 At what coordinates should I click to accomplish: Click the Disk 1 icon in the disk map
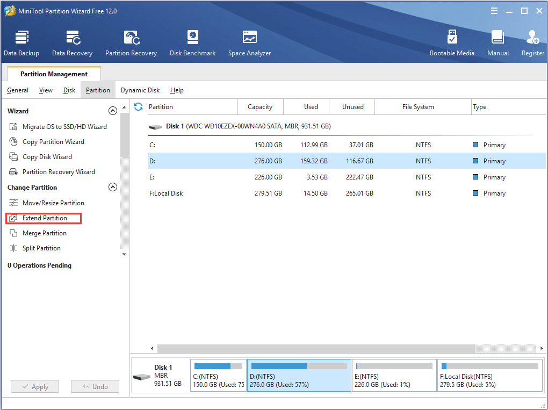[141, 377]
